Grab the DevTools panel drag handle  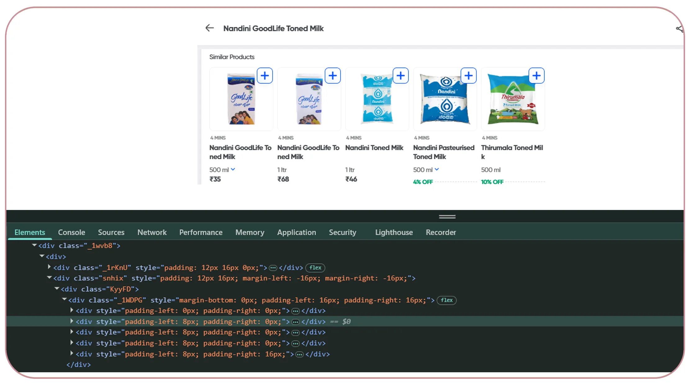coord(447,217)
